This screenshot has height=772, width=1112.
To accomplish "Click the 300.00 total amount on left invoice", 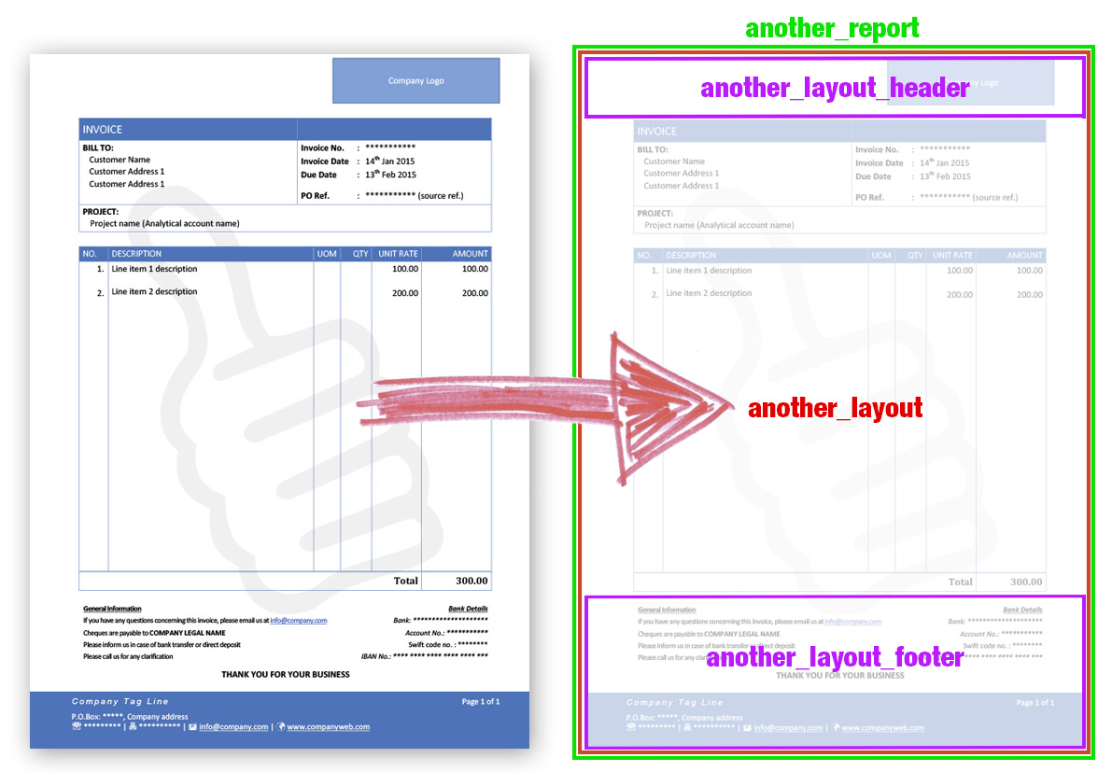I will tap(470, 581).
